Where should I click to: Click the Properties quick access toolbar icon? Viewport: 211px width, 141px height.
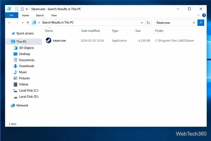point(16,9)
